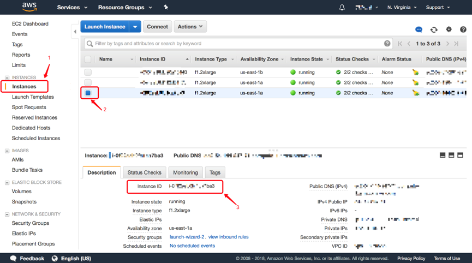Image resolution: width=472 pixels, height=263 pixels.
Task: Open Launch Templates in the sidebar
Action: click(x=33, y=97)
